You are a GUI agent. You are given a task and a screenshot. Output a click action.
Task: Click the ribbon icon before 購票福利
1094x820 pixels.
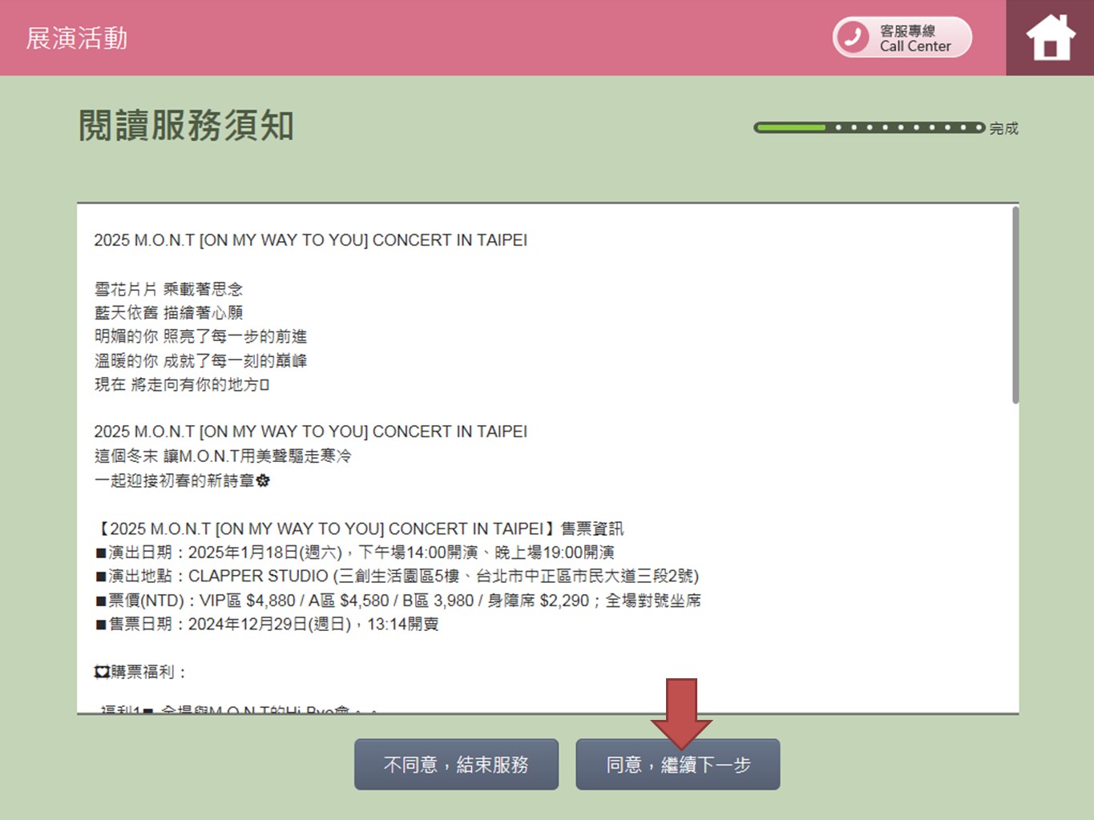[101, 672]
